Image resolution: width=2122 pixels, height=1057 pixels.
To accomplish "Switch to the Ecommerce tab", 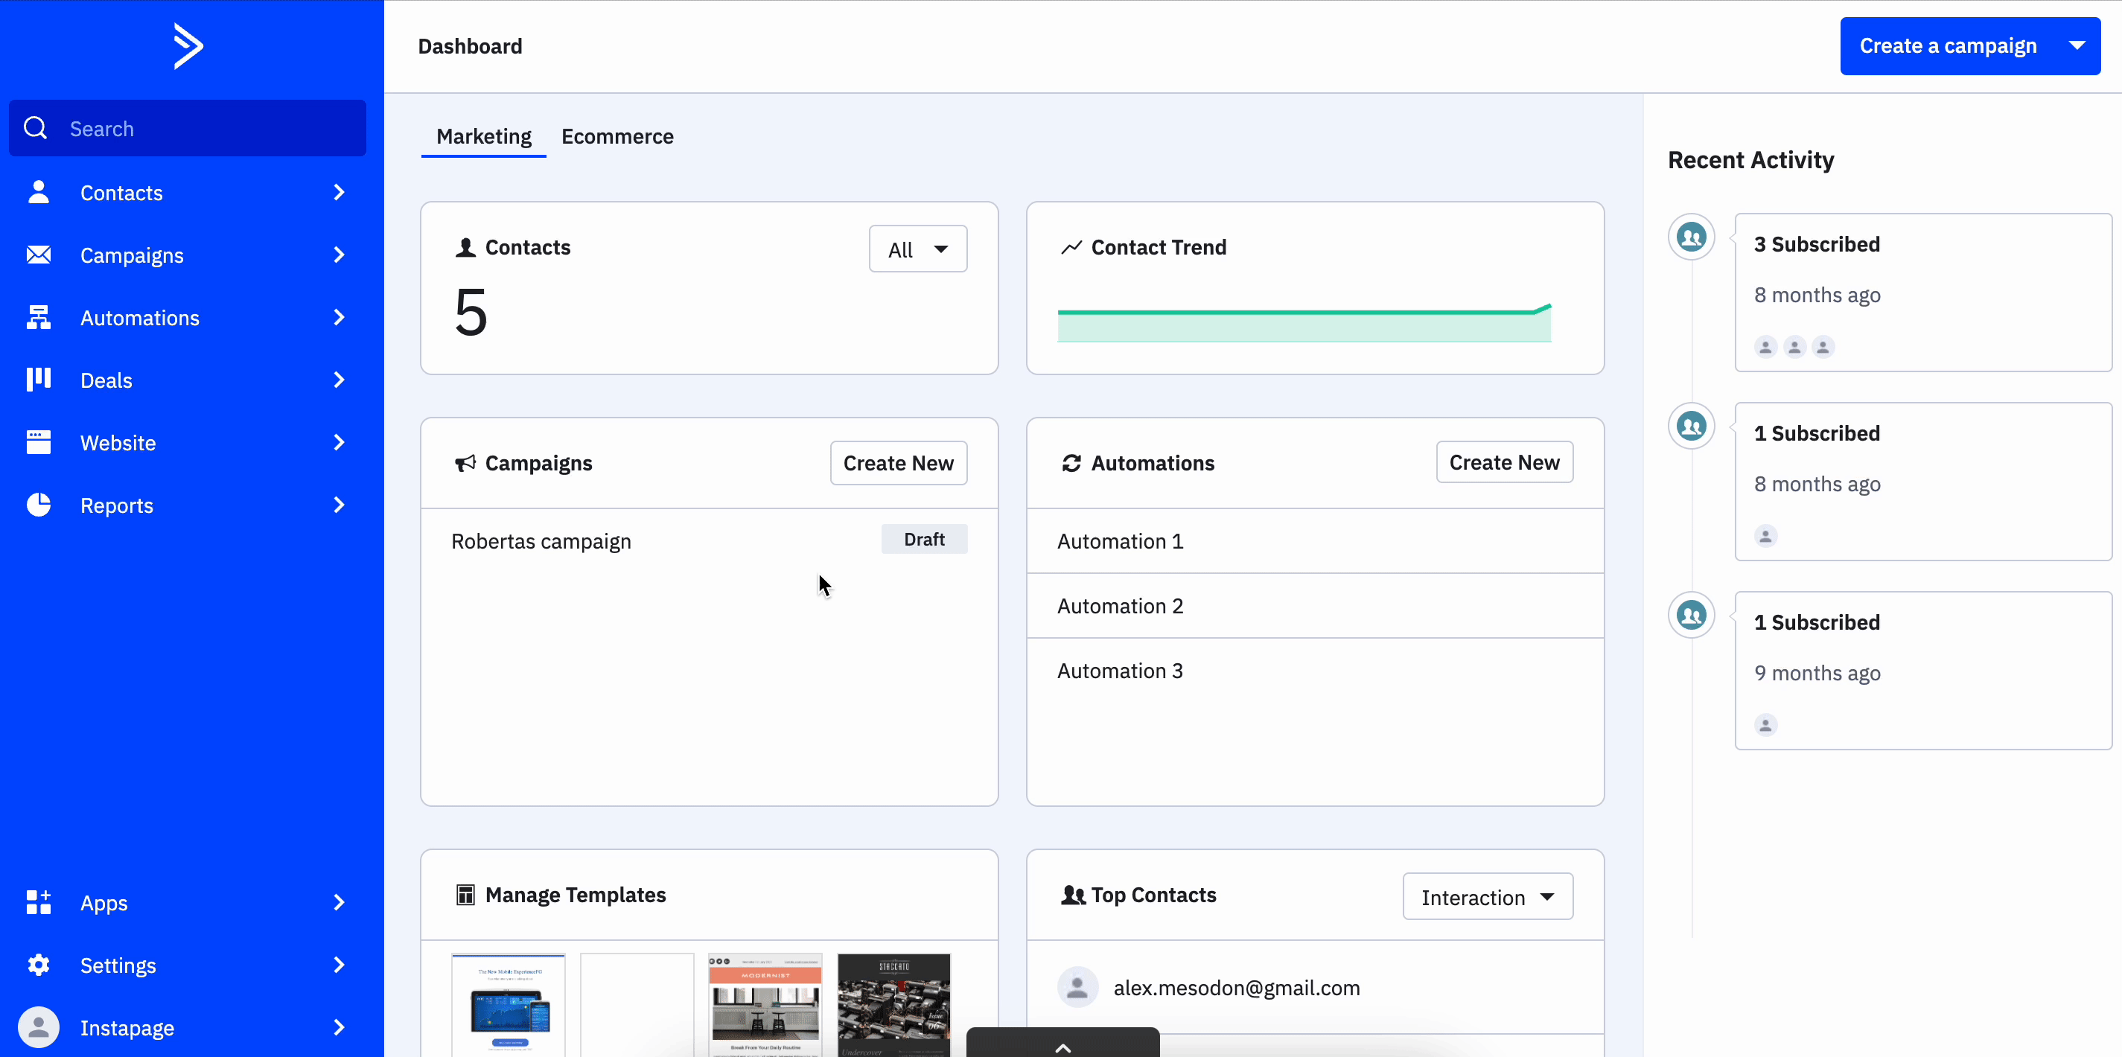I will click(x=617, y=137).
